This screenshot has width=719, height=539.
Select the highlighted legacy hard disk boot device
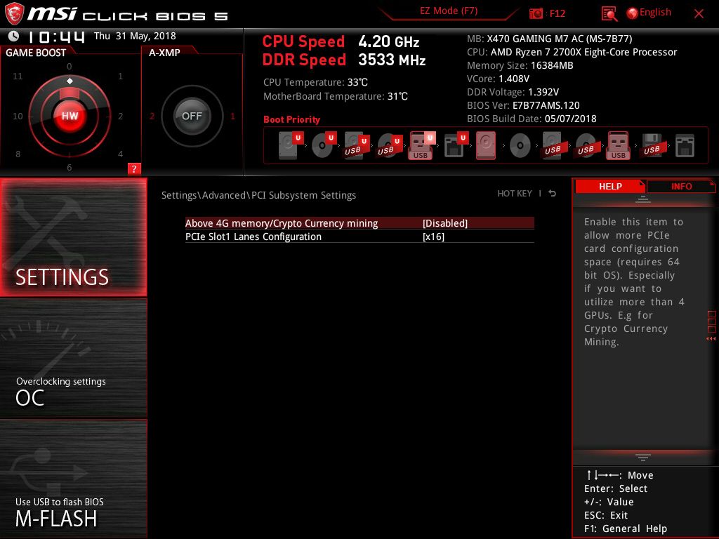click(x=486, y=145)
